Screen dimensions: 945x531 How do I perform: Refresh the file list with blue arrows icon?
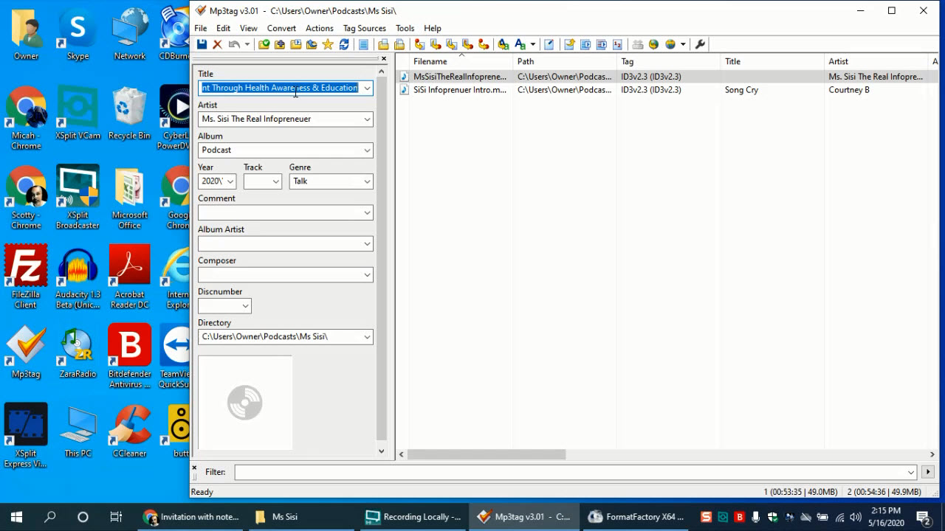pos(344,44)
